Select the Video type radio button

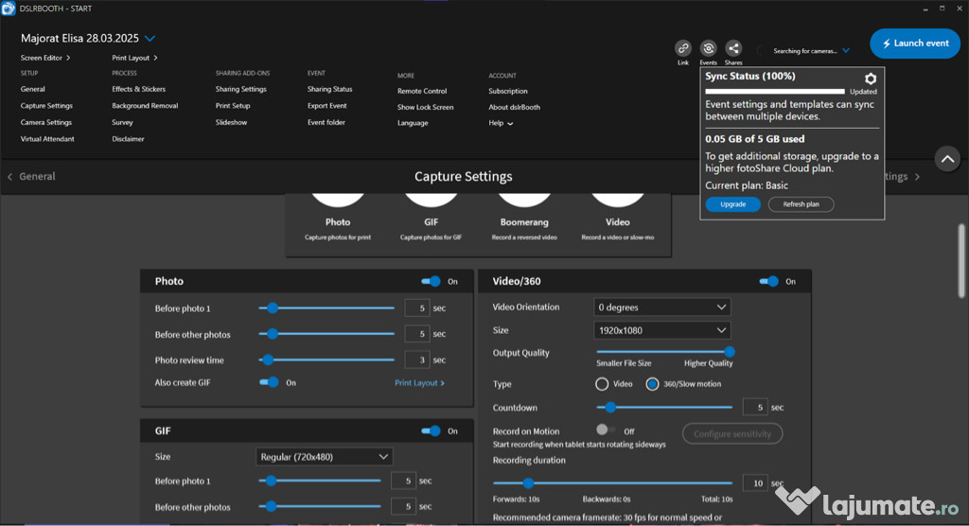[x=602, y=384]
